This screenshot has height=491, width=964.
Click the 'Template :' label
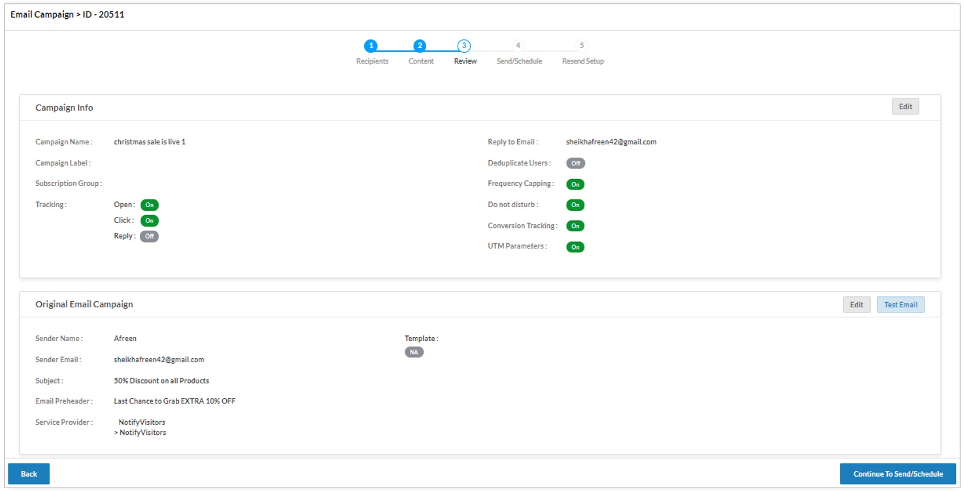point(422,339)
